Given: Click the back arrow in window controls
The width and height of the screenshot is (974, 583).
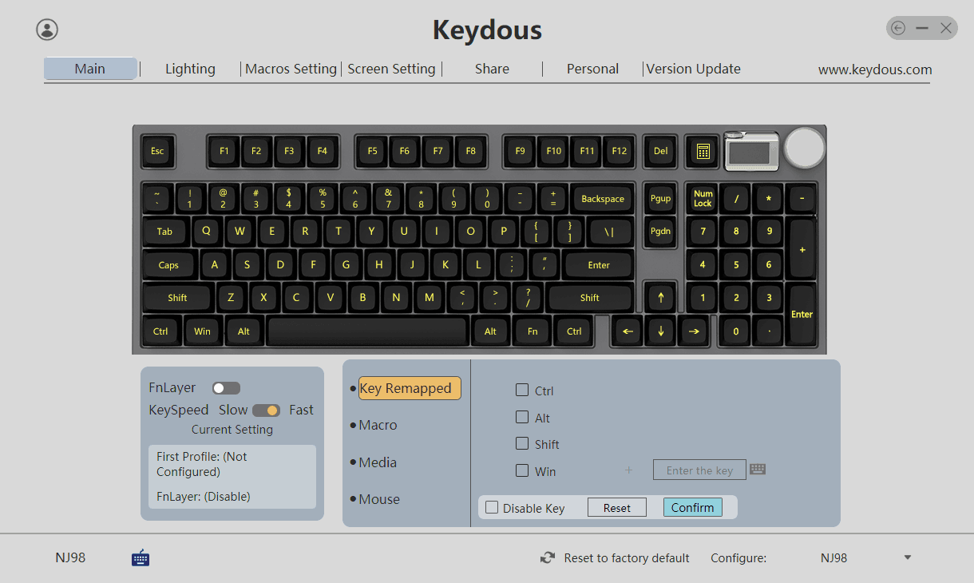Looking at the screenshot, I should coord(898,29).
